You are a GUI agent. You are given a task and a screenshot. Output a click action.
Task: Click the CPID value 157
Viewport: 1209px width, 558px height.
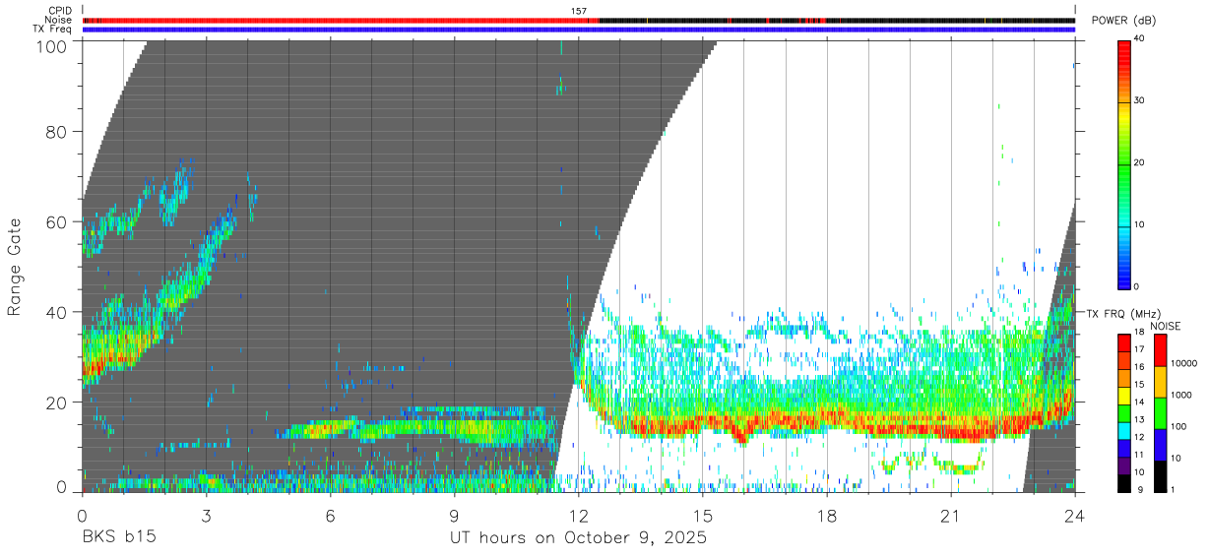[x=579, y=11]
